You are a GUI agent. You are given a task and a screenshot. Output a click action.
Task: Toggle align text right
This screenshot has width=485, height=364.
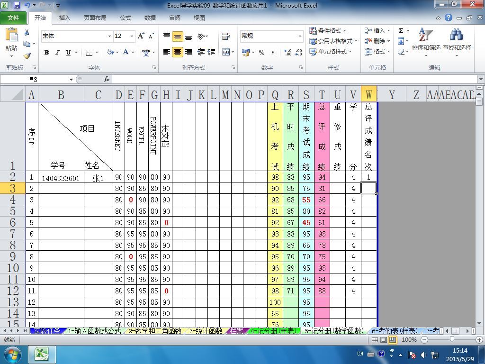point(189,52)
